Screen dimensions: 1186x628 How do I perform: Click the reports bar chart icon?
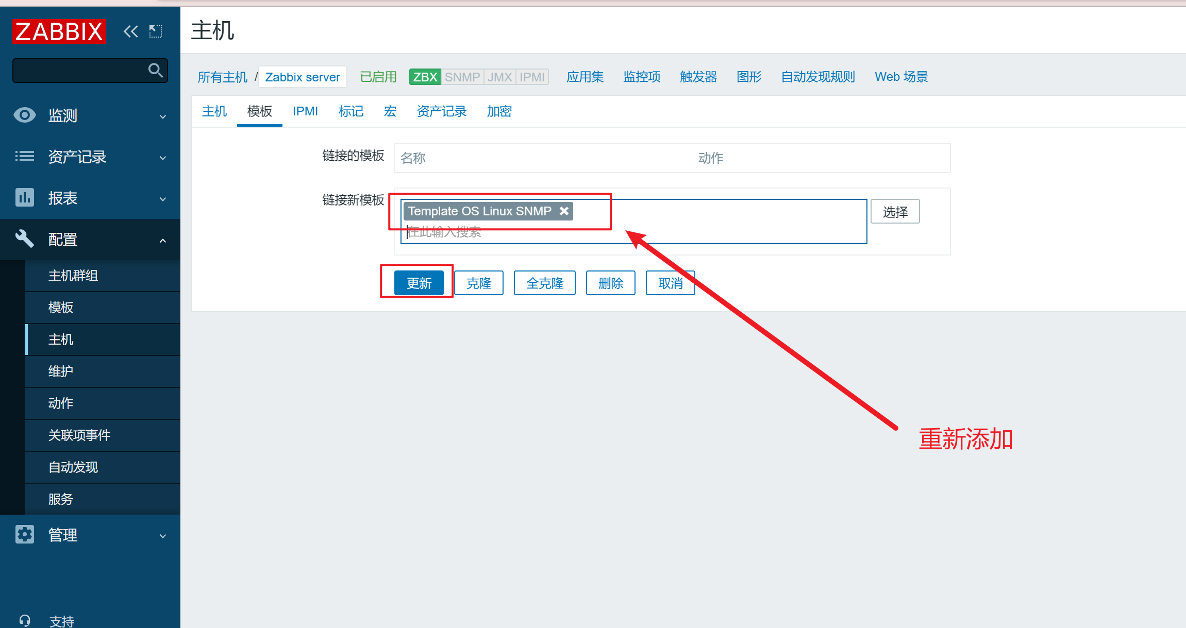[25, 197]
